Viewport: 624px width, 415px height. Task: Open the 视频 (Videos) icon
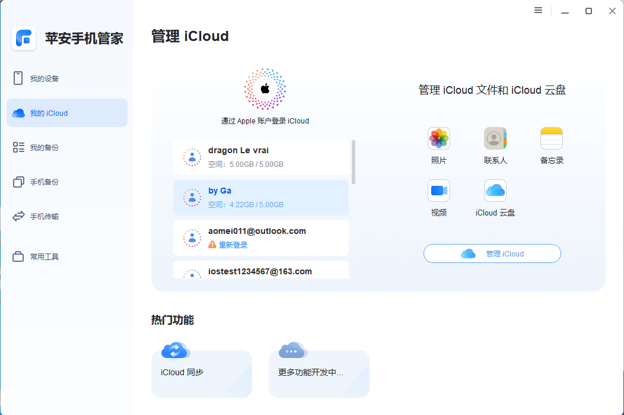coord(438,190)
